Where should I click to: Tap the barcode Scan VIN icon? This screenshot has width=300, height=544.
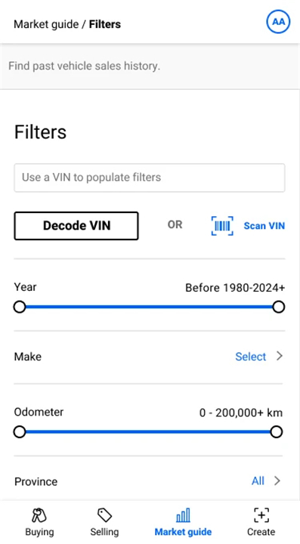click(222, 226)
